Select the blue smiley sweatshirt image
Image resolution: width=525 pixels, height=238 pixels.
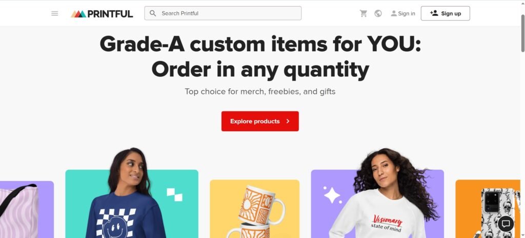[132, 193]
